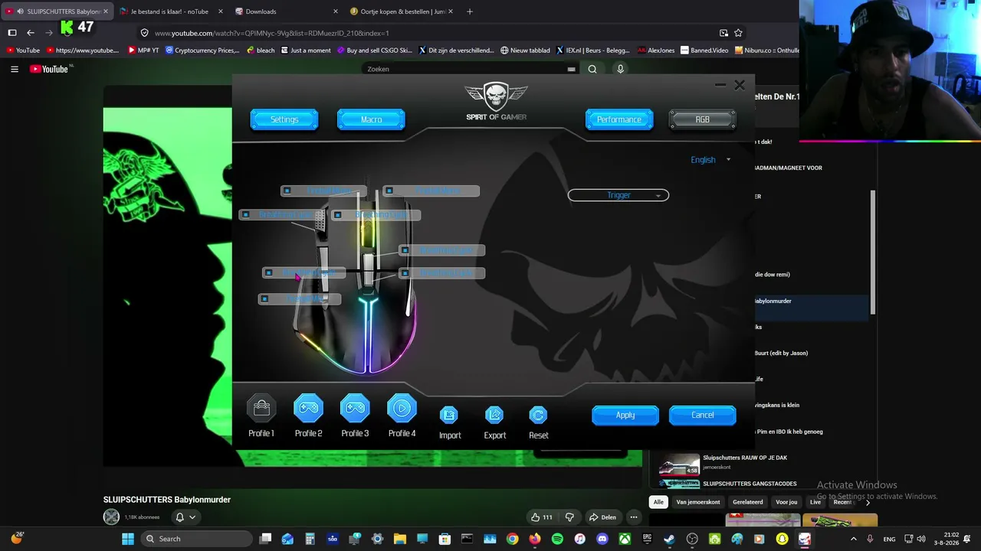The image size is (981, 551).
Task: Switch to the RGB tab
Action: click(702, 119)
